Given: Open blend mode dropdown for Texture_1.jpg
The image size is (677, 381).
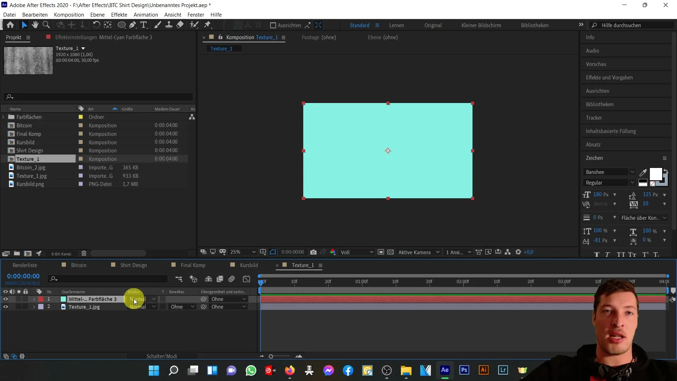Looking at the screenshot, I should (142, 307).
